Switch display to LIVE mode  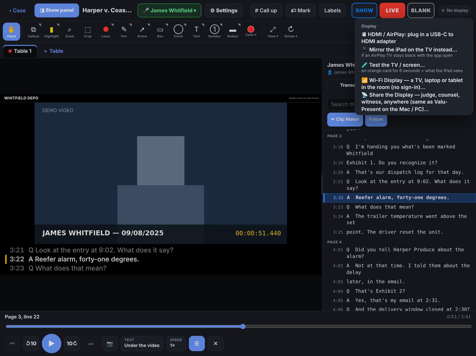(392, 10)
